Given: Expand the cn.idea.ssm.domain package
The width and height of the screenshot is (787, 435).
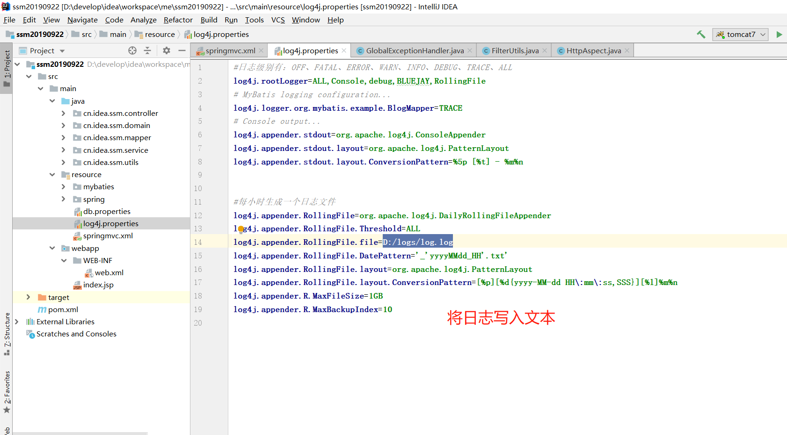Looking at the screenshot, I should (64, 125).
